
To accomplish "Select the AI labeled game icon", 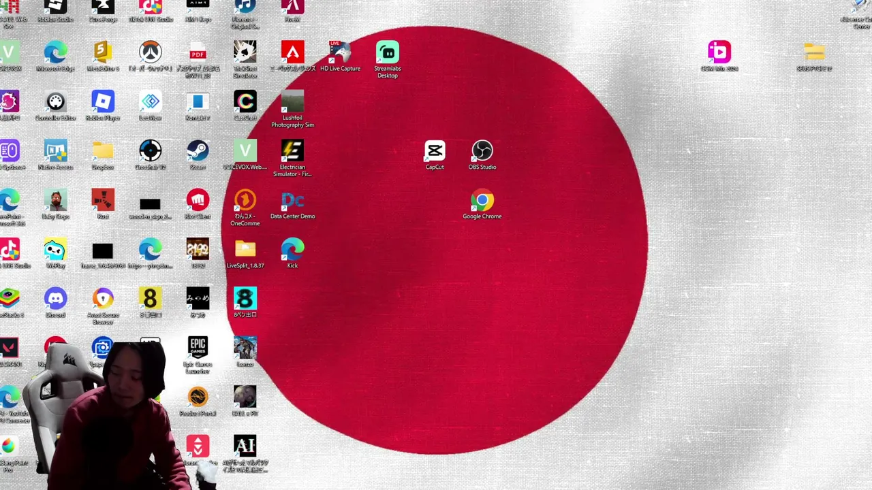I will 245,446.
